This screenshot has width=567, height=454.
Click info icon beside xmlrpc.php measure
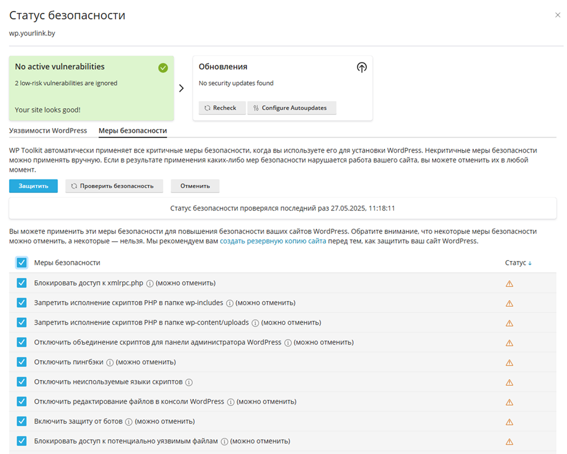[150, 284]
